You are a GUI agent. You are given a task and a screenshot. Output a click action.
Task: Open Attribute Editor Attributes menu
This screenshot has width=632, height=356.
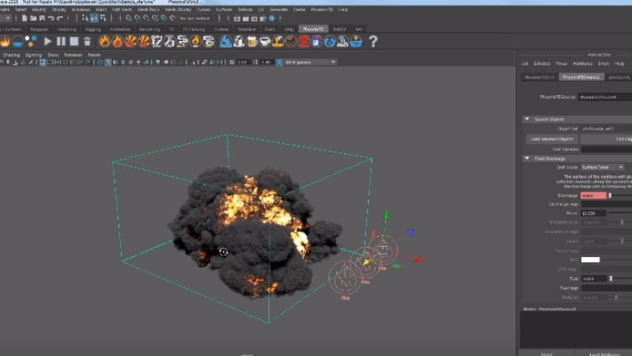tap(582, 63)
